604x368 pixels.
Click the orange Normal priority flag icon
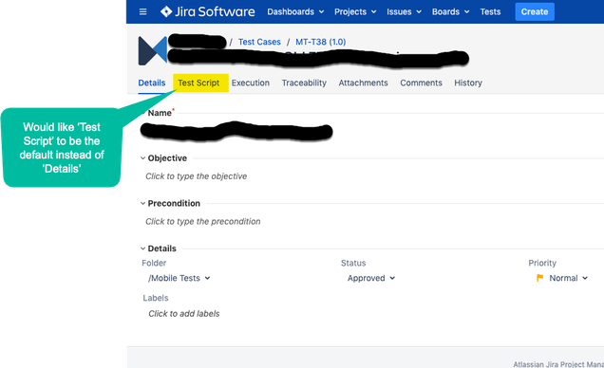coord(539,278)
